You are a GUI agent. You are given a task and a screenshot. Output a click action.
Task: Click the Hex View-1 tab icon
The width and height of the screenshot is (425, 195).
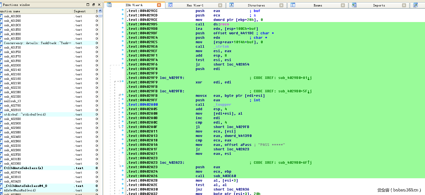click(x=170, y=5)
